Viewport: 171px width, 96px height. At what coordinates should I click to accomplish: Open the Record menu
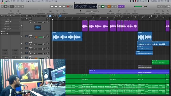point(34,1)
